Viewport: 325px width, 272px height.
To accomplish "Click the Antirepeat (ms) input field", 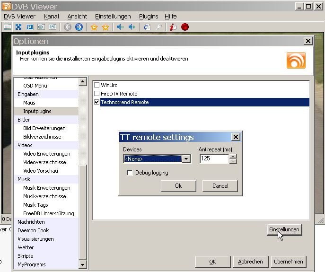I will pyautogui.click(x=214, y=158).
